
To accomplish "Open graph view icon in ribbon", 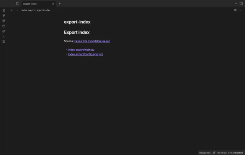I will pos(4,16).
